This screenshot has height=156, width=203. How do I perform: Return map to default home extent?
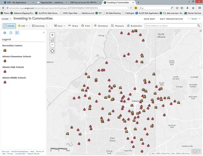[x=52, y=40]
